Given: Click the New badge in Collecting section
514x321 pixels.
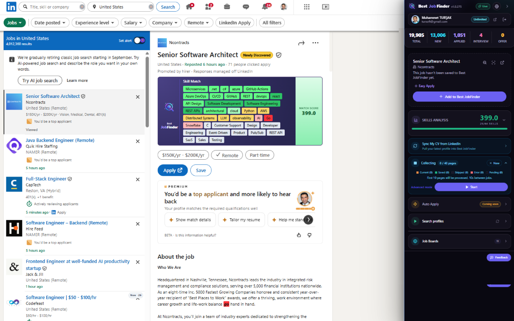Looking at the screenshot, I should pyautogui.click(x=494, y=163).
